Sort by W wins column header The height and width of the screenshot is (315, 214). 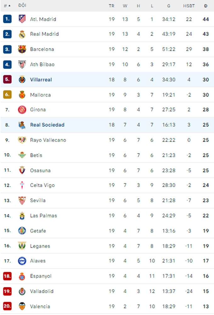point(125,6)
